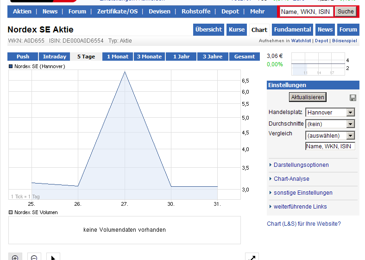Click the Suche button
The image size is (365, 260).
[x=346, y=12]
